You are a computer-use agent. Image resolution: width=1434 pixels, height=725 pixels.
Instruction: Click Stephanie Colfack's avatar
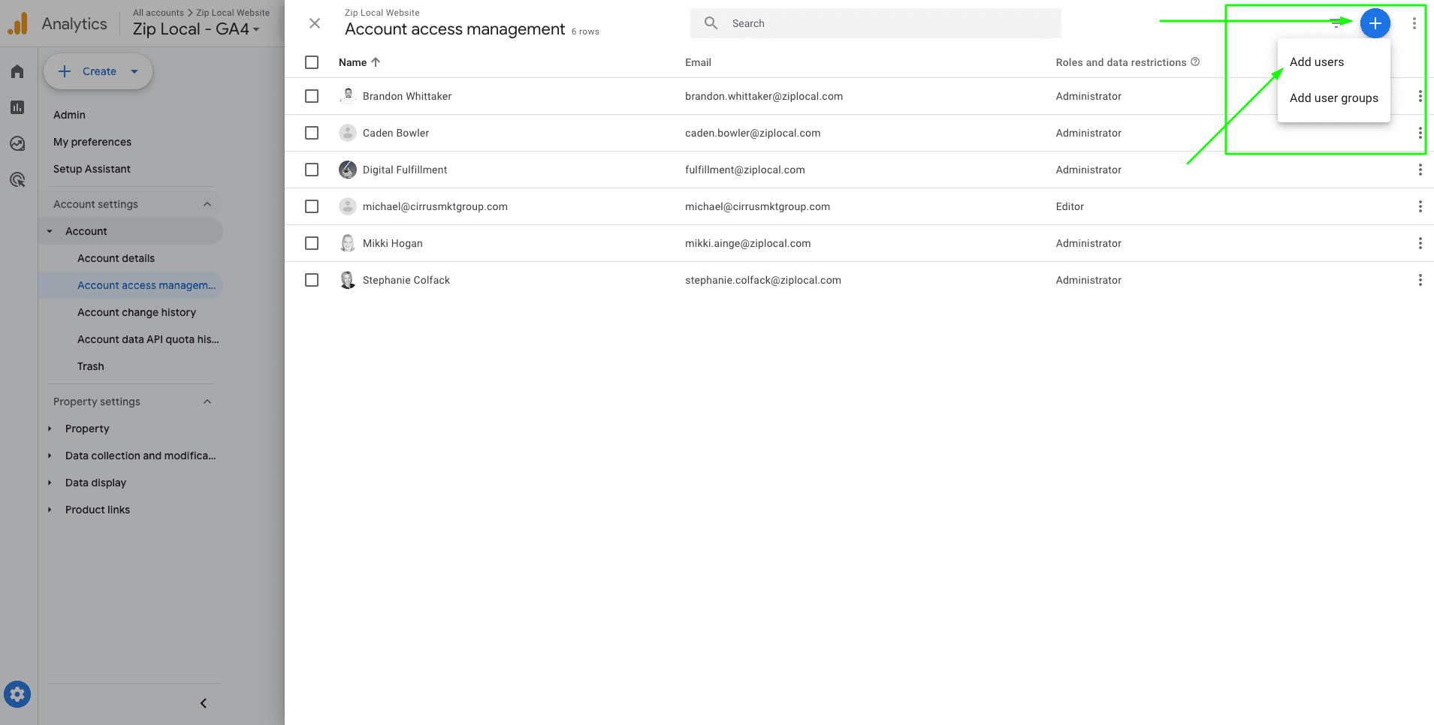click(348, 280)
